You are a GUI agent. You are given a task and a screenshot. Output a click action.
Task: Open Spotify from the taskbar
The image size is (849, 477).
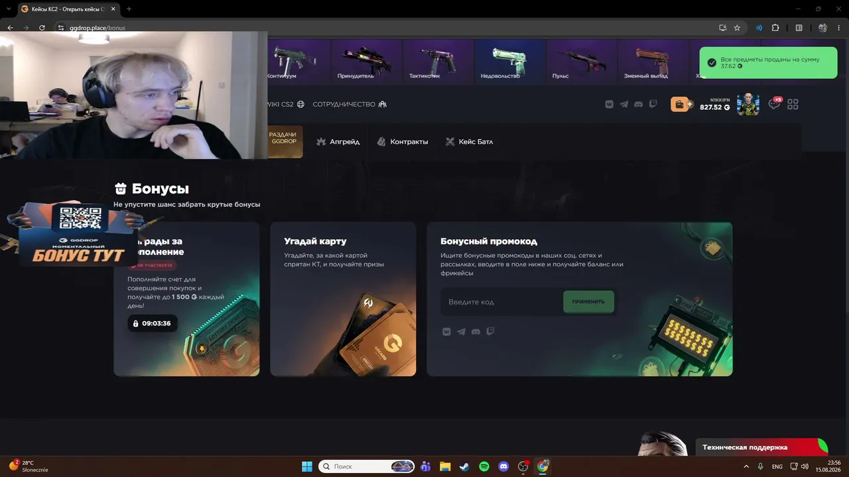(x=484, y=466)
